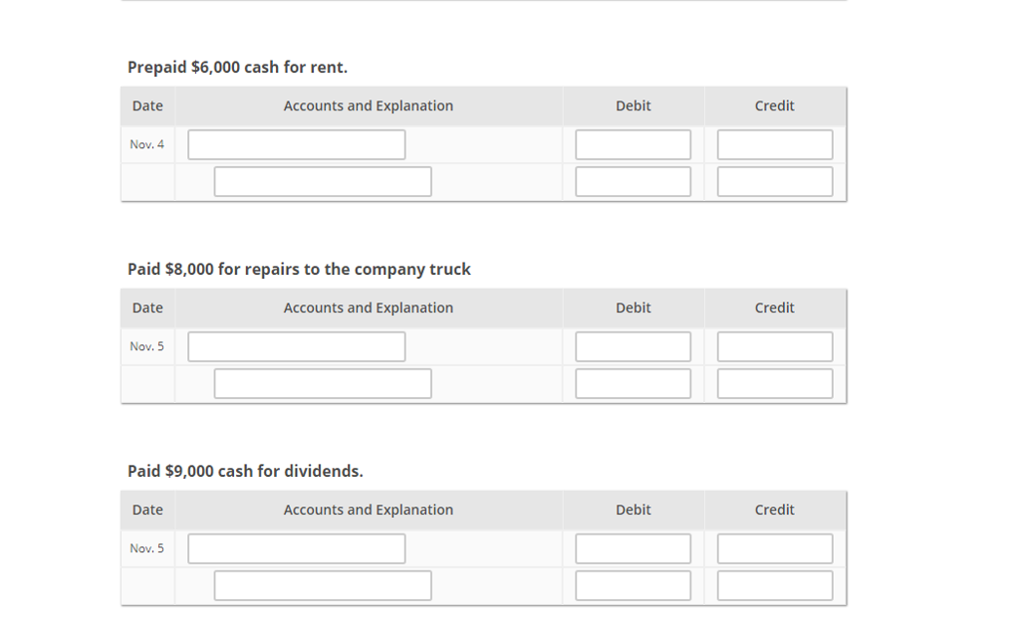The height and width of the screenshot is (639, 1020).
Task: Click the Date column header in the repairs table
Action: tap(146, 308)
